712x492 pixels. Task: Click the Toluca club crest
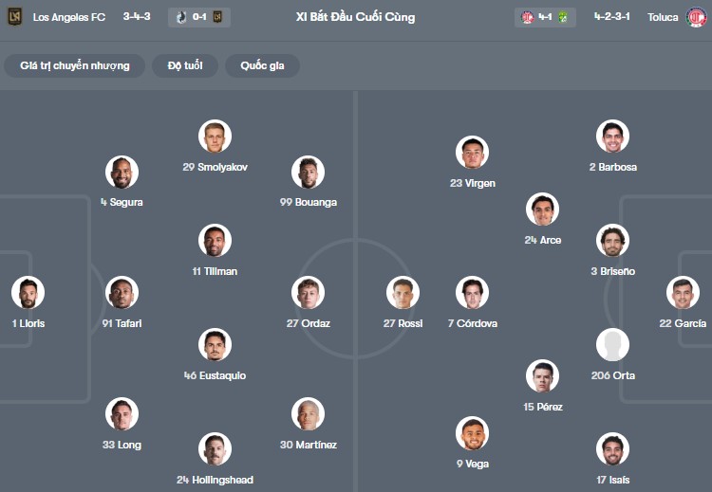click(697, 17)
